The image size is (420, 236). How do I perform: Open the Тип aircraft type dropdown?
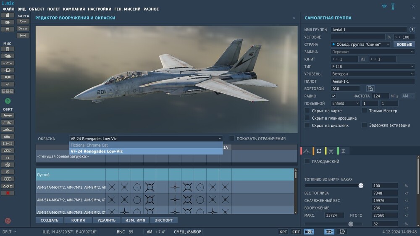[x=373, y=66]
